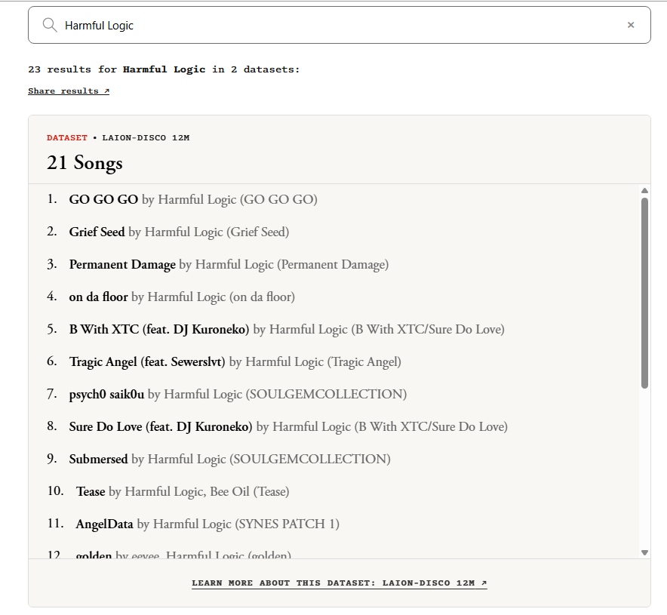Click the scrollbar up arrow in song list
Viewport: 667px width, 615px height.
[644, 191]
